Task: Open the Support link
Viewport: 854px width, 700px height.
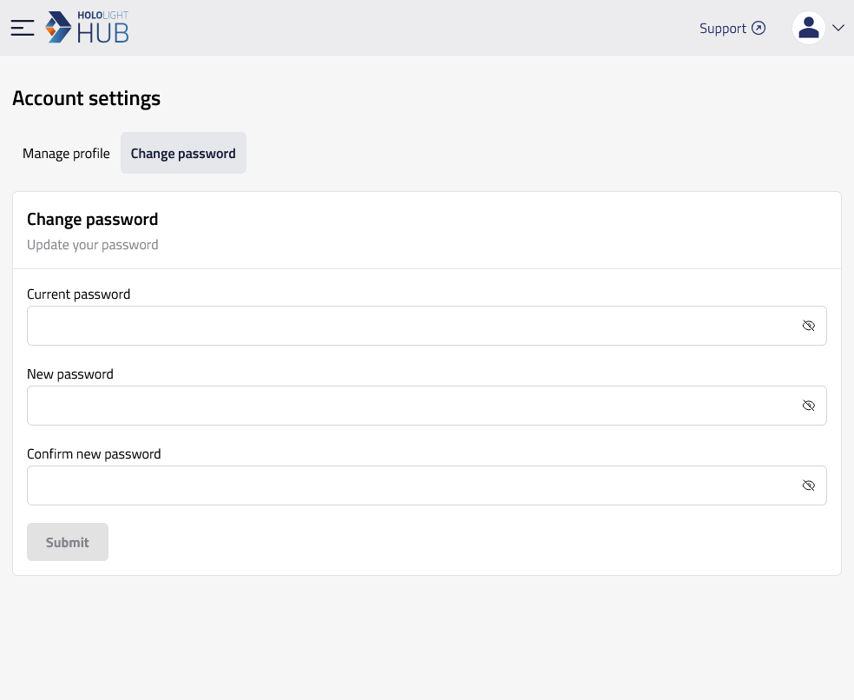Action: click(x=732, y=29)
